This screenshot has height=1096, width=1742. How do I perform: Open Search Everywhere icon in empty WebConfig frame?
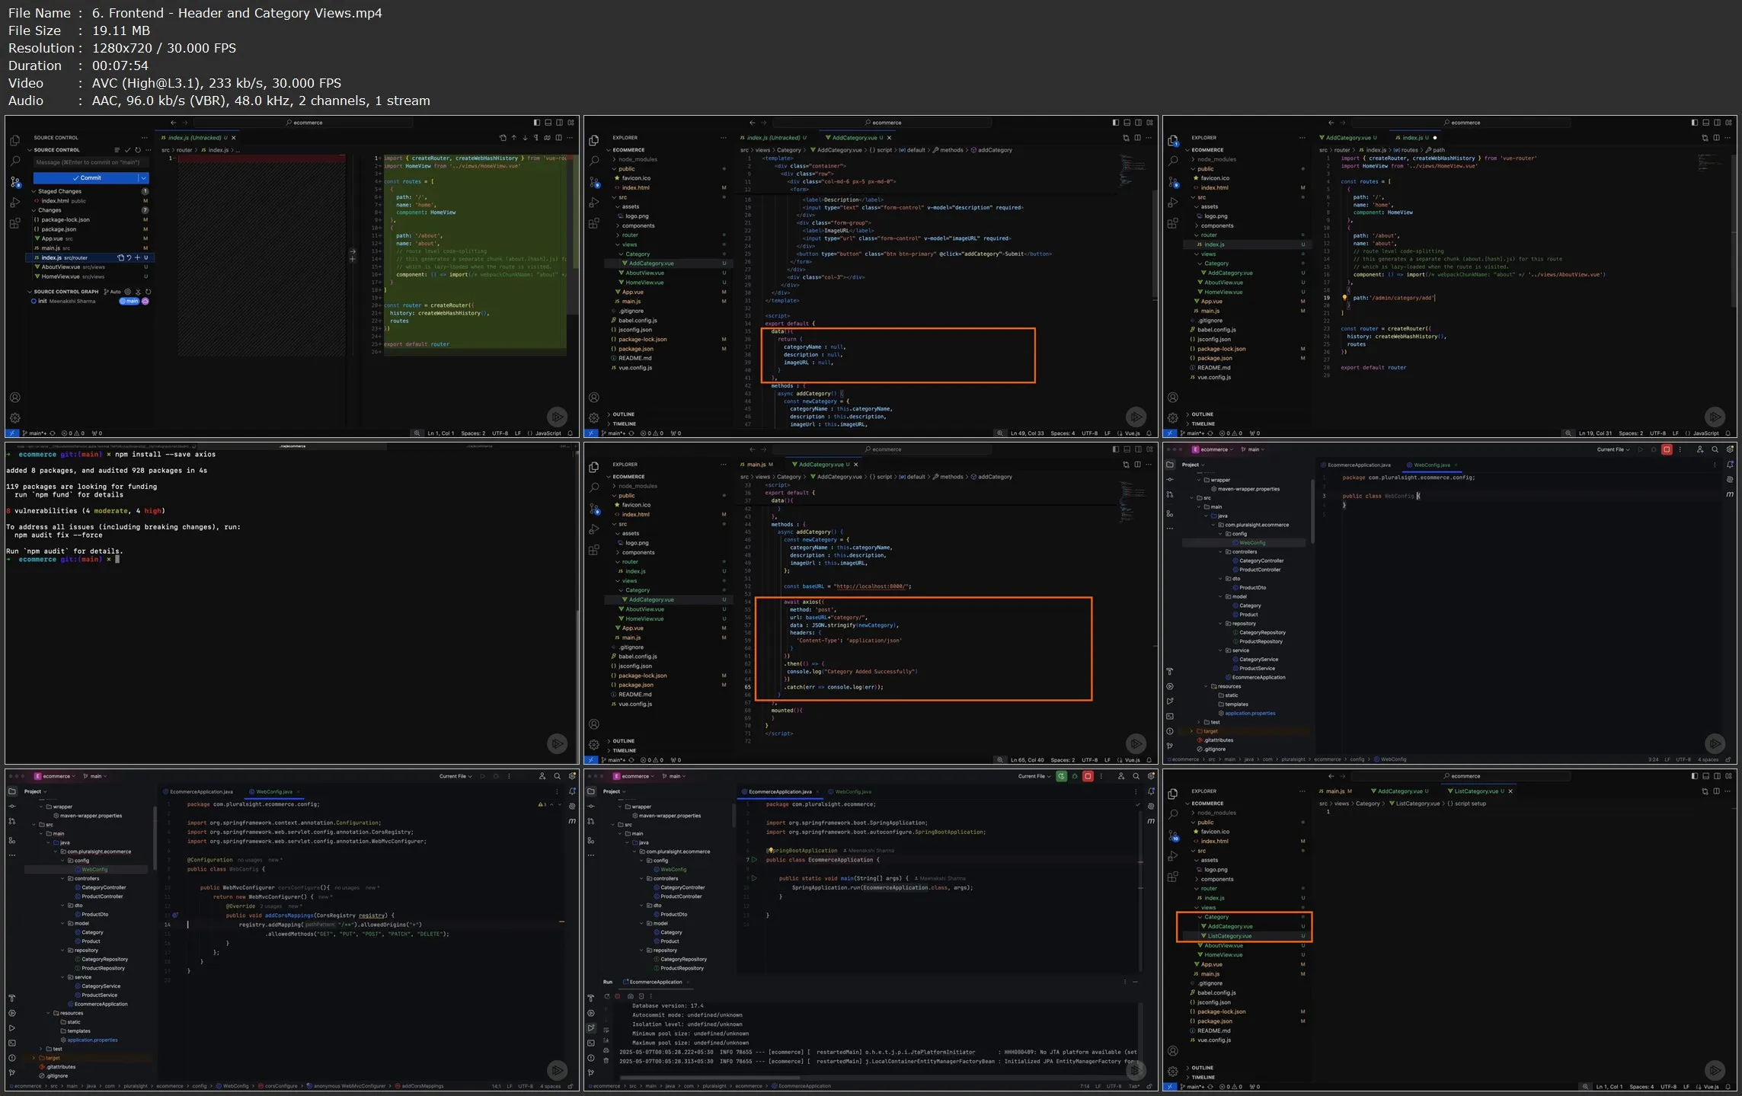tap(1715, 449)
